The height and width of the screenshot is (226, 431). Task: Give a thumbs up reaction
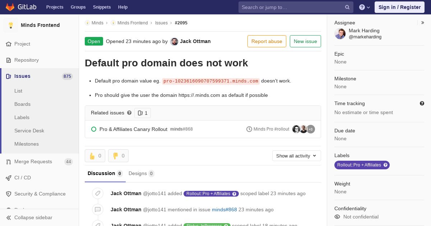95,156
